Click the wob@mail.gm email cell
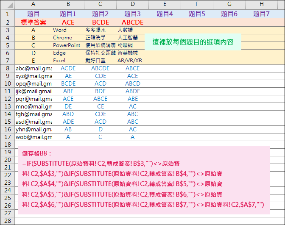This screenshot has height=225, width=285. pyautogui.click(x=33, y=137)
